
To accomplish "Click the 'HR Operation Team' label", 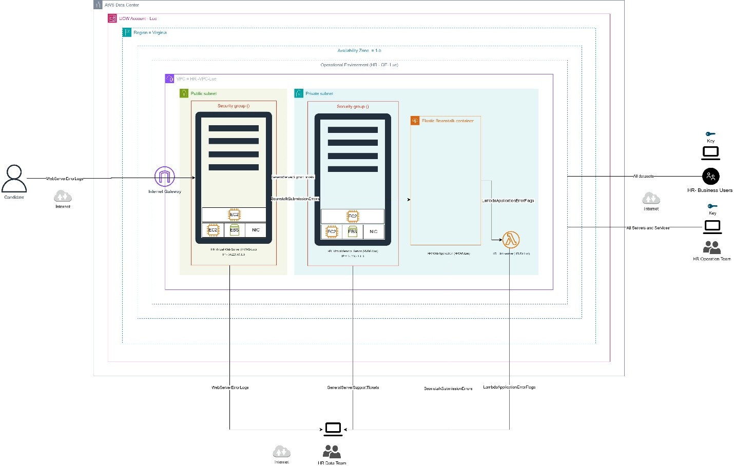I will click(x=712, y=259).
